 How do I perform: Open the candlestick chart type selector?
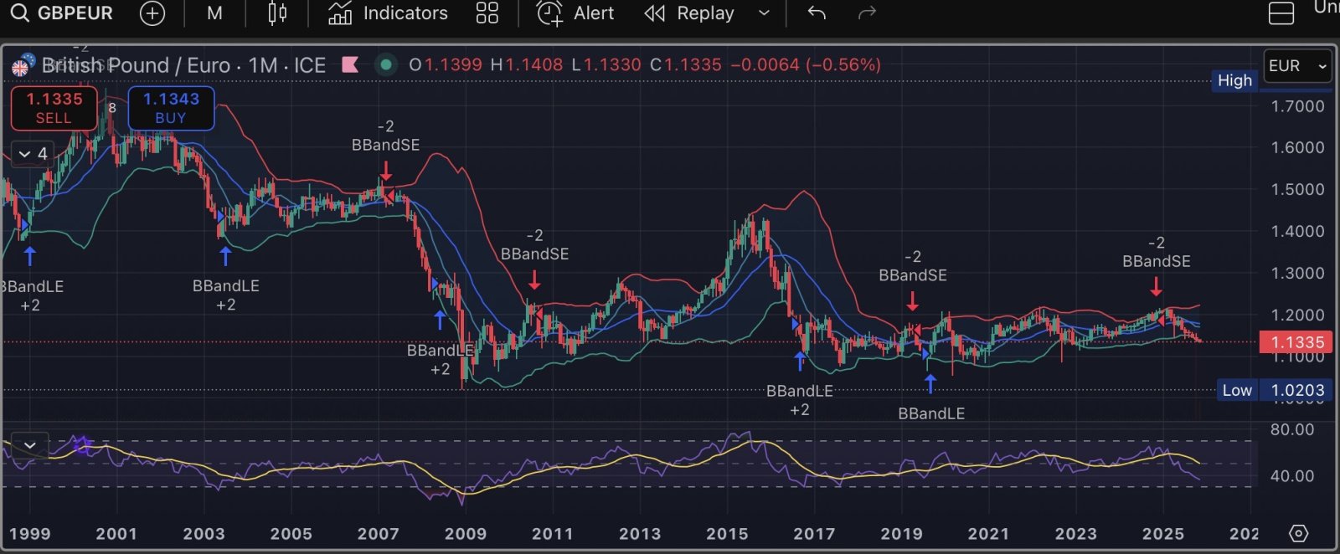pos(277,13)
